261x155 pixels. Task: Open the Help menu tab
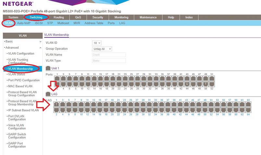[171, 17]
